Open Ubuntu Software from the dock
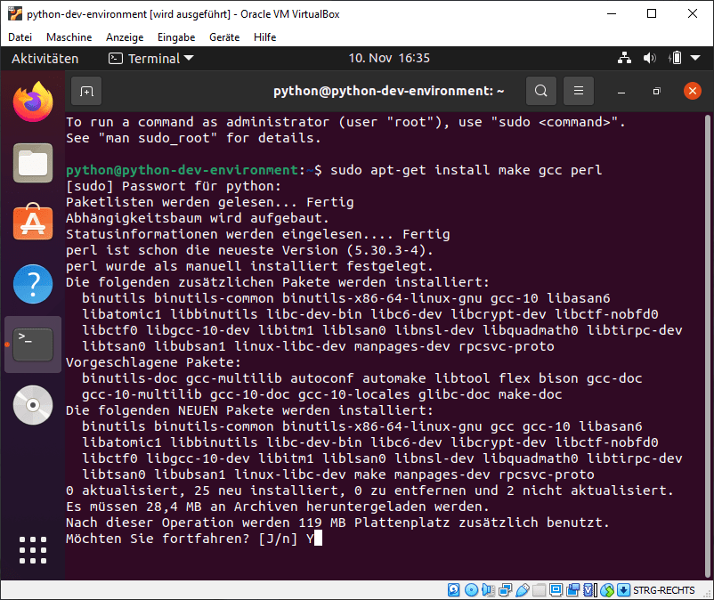 (33, 223)
